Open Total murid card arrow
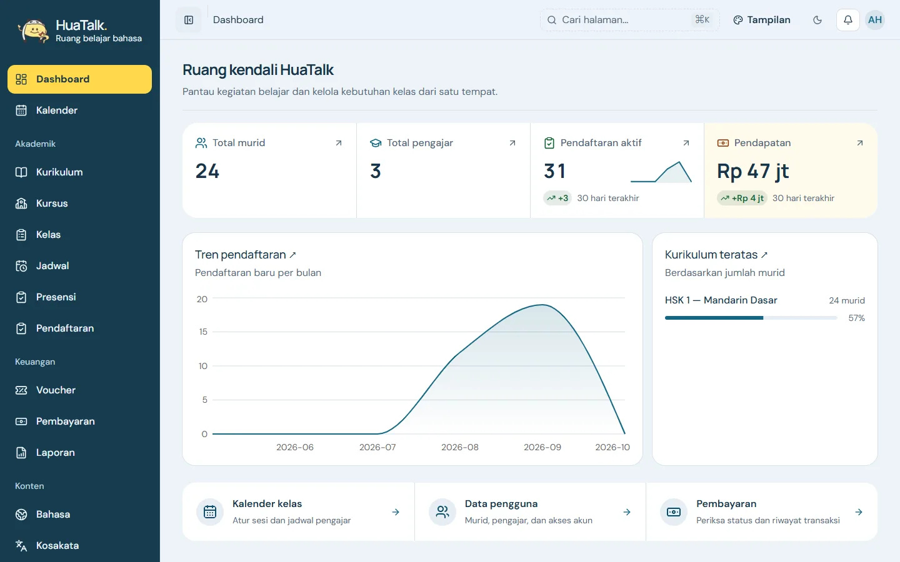This screenshot has width=900, height=562. 339,143
